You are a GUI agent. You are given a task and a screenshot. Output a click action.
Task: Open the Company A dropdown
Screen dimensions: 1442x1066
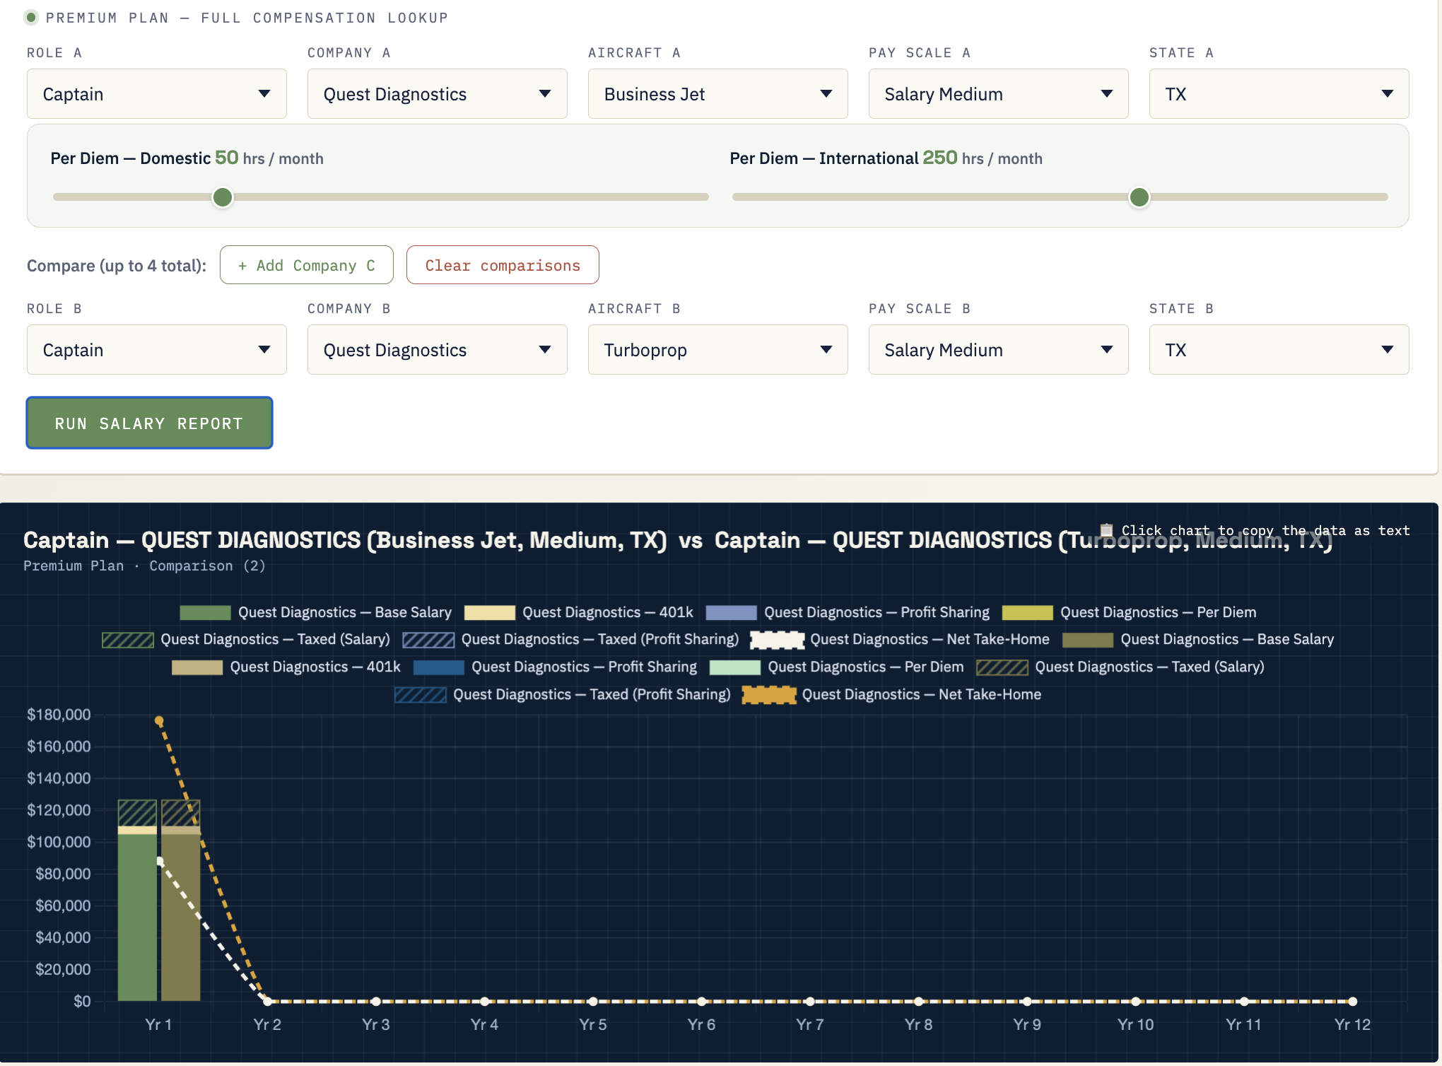point(438,94)
